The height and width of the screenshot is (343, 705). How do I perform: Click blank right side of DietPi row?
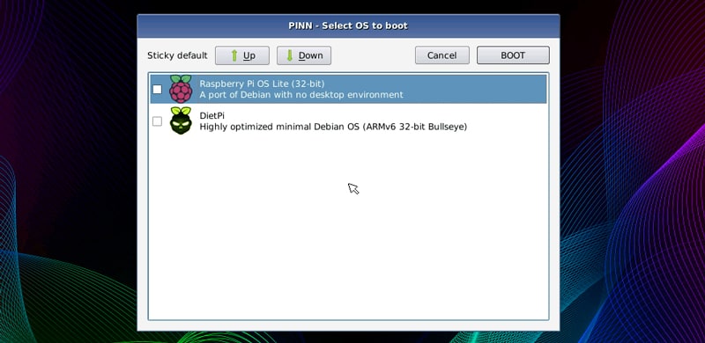(508, 121)
